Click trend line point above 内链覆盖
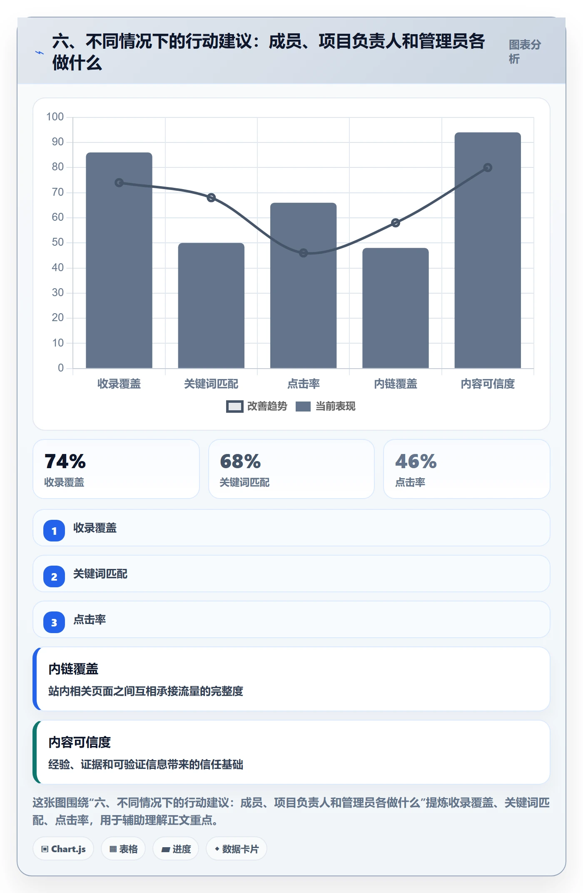 coord(396,223)
